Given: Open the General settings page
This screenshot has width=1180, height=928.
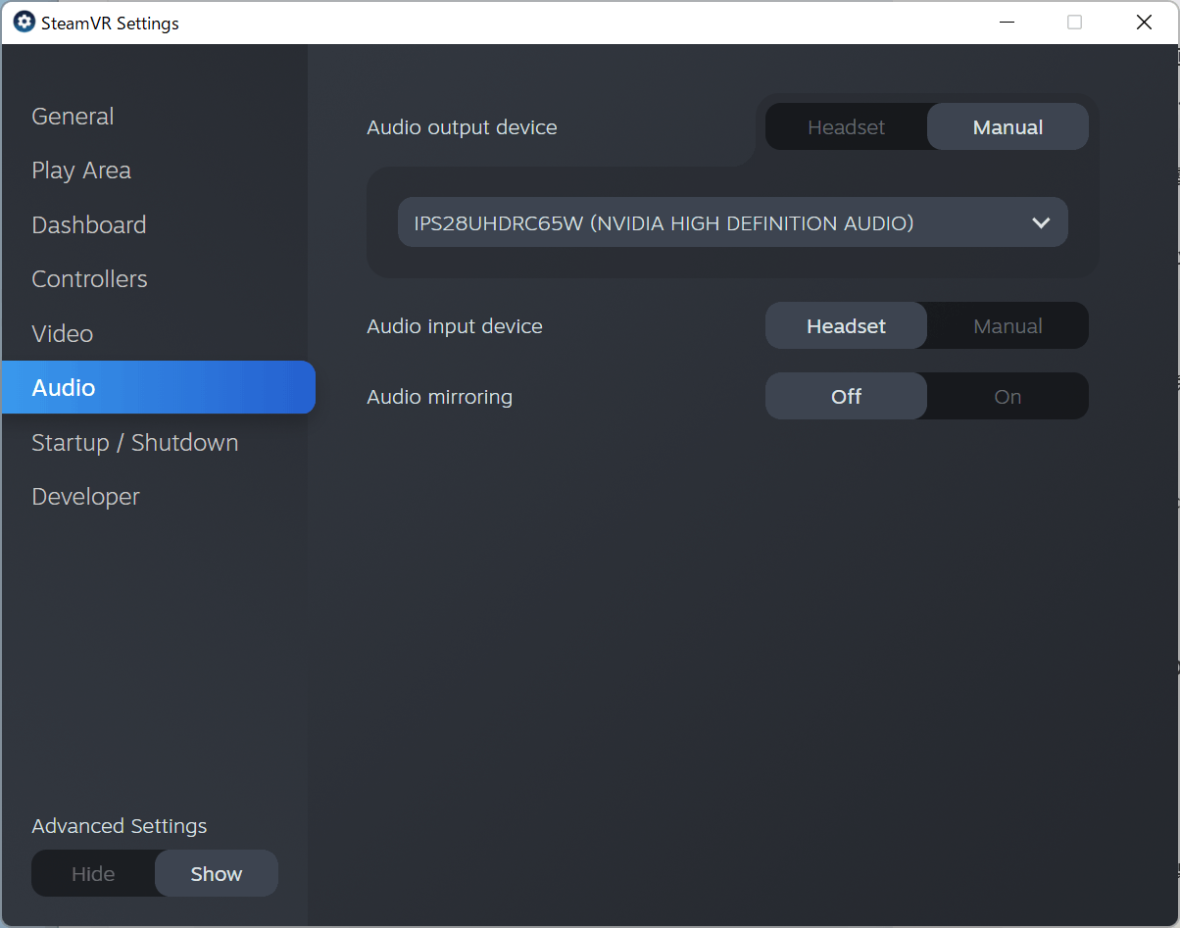Looking at the screenshot, I should pyautogui.click(x=73, y=116).
